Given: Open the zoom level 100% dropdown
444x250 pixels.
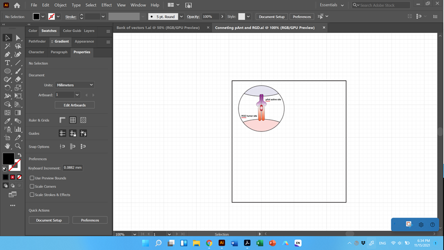Looking at the screenshot, I should coord(134,234).
